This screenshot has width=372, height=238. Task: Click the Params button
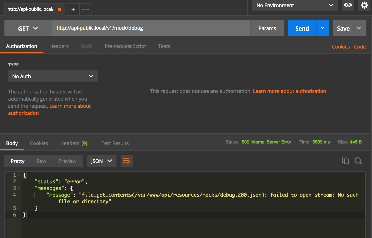pos(267,28)
